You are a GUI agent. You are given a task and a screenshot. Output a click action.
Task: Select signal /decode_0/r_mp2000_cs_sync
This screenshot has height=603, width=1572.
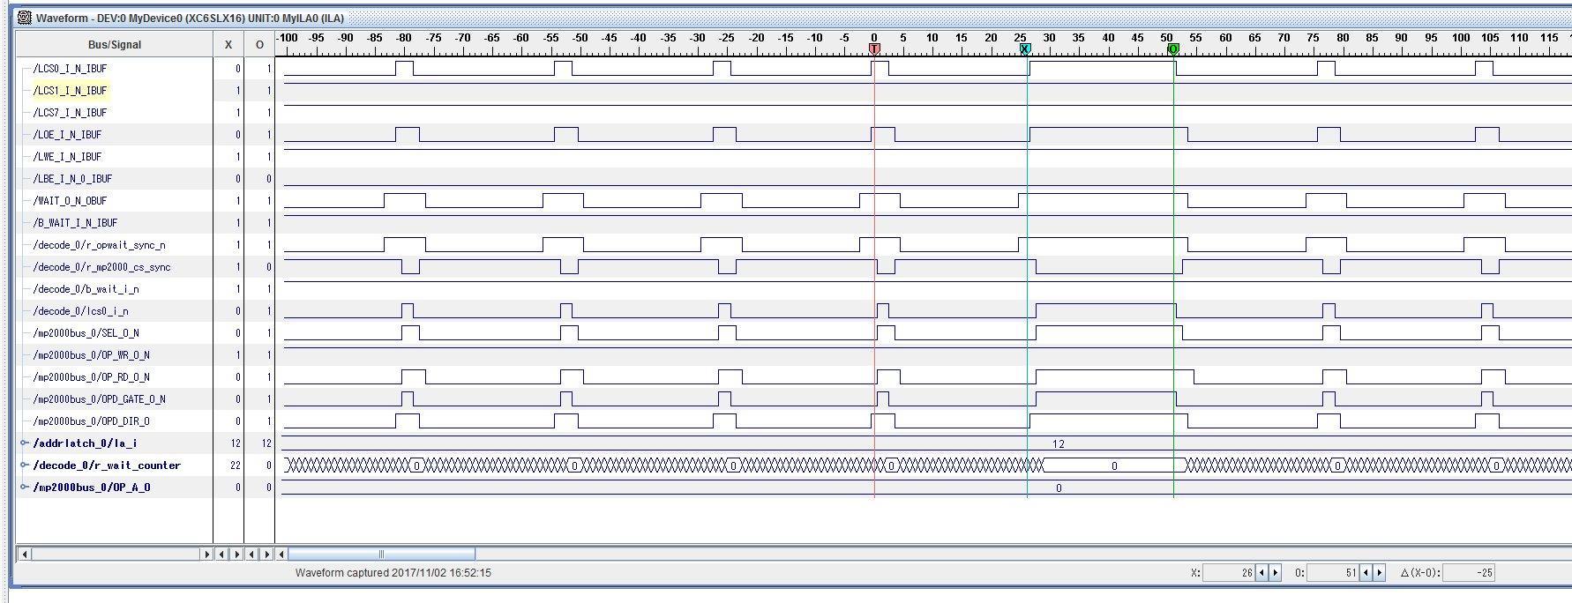coord(101,266)
